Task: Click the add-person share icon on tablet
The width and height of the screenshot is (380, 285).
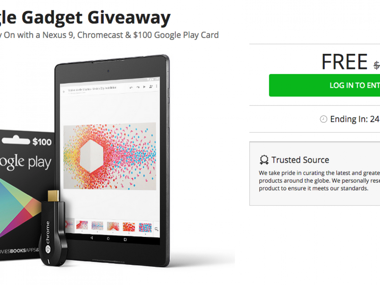Action: (151, 87)
